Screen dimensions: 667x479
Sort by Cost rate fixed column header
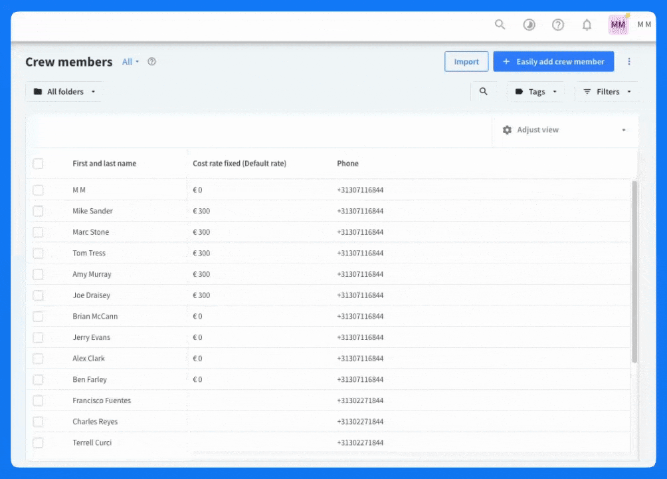click(x=239, y=163)
